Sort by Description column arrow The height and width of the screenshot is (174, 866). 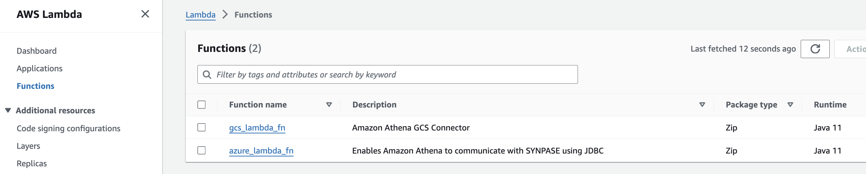point(702,105)
